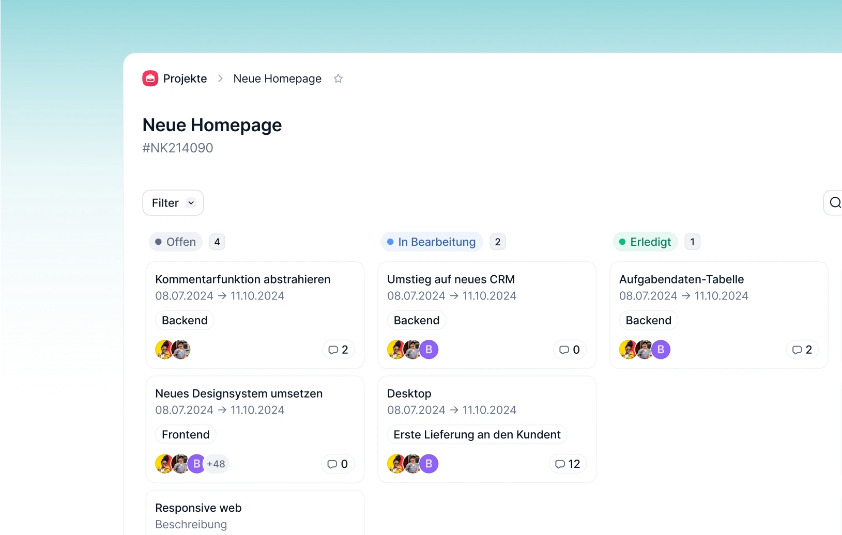Expand the Filter dropdown
The width and height of the screenshot is (842, 535).
173,203
